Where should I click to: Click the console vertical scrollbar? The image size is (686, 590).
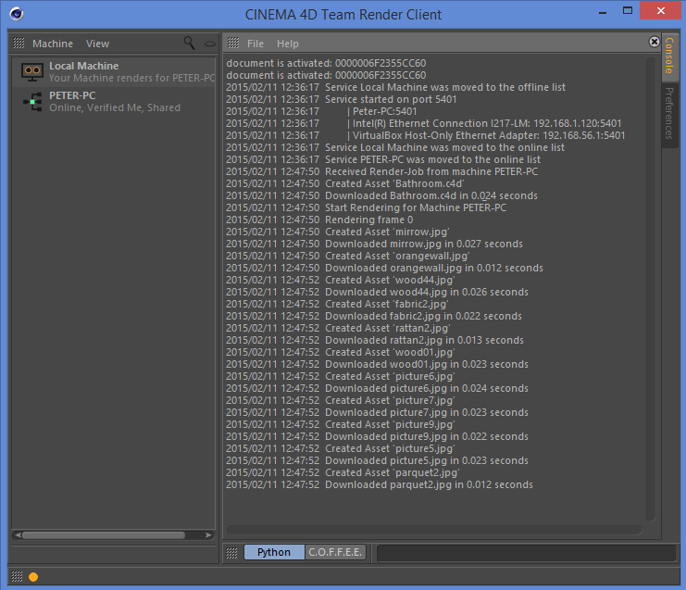pyautogui.click(x=651, y=289)
